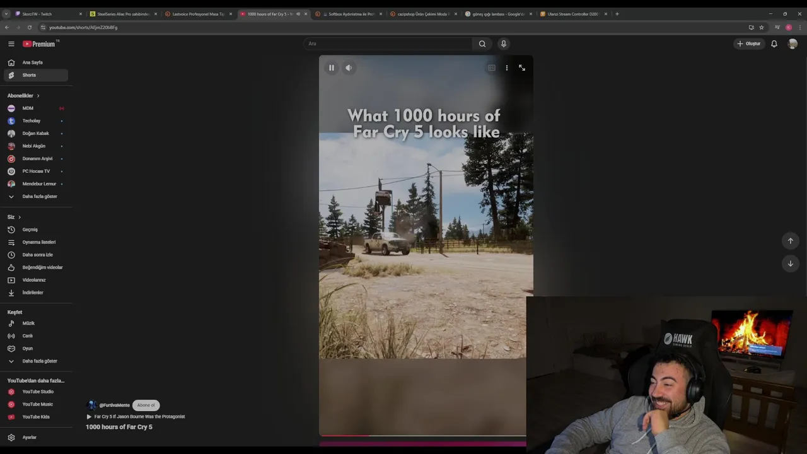Start voice search with microphone

tap(503, 44)
